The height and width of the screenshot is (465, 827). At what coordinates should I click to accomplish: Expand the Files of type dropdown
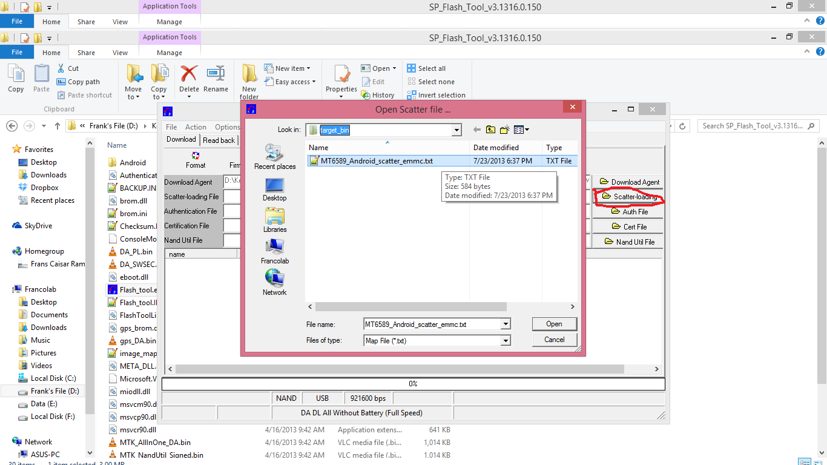[x=506, y=341]
